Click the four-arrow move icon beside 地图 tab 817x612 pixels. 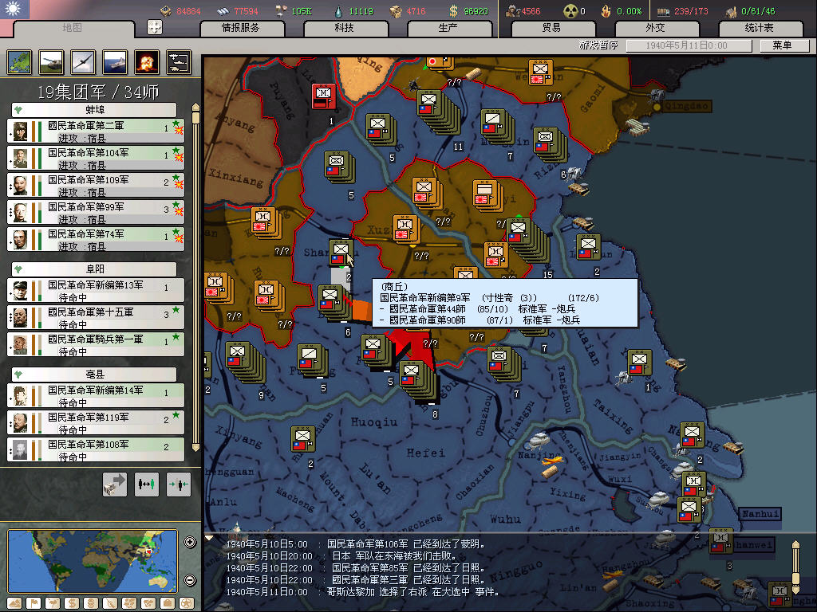coord(155,27)
